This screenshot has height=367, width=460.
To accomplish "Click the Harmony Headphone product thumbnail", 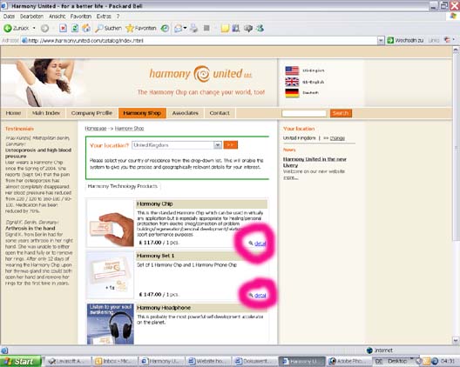I will (111, 324).
